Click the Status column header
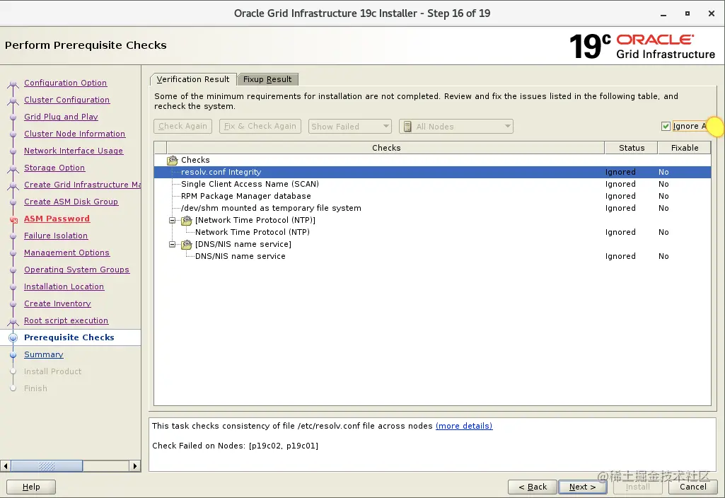This screenshot has height=498, width=725. [631, 148]
